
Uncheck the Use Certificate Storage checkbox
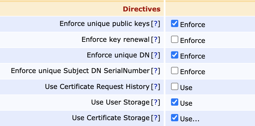(175, 118)
